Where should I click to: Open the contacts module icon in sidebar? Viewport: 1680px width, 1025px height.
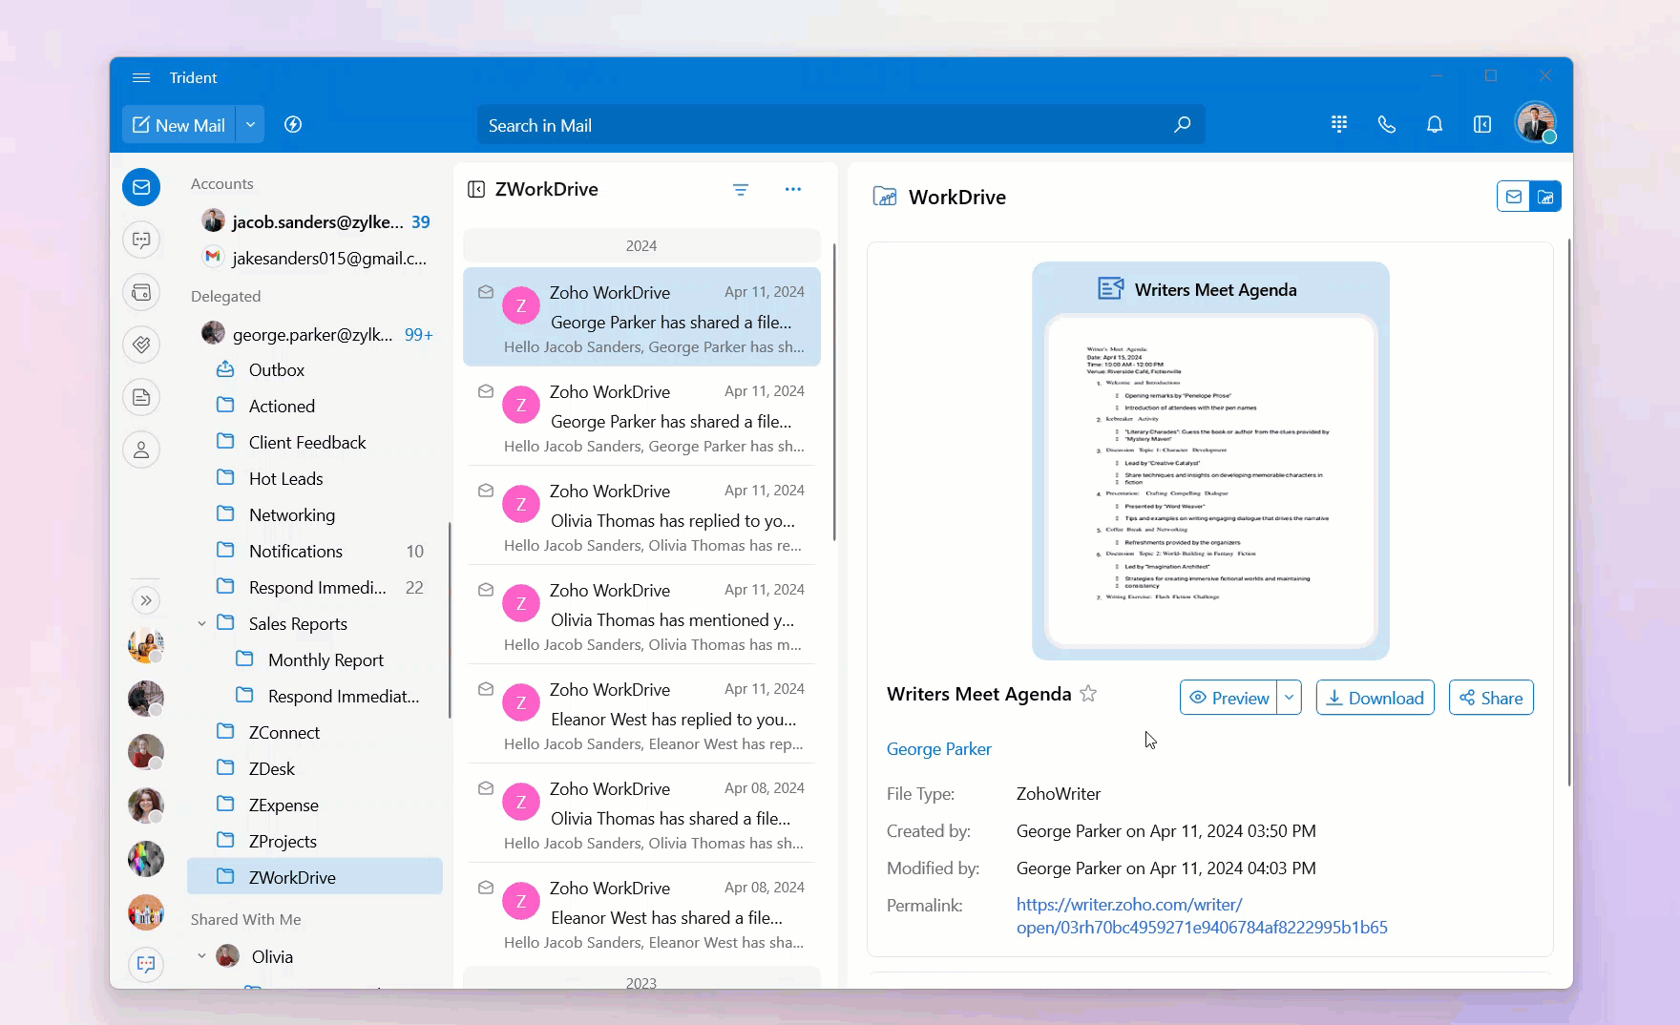pyautogui.click(x=141, y=450)
